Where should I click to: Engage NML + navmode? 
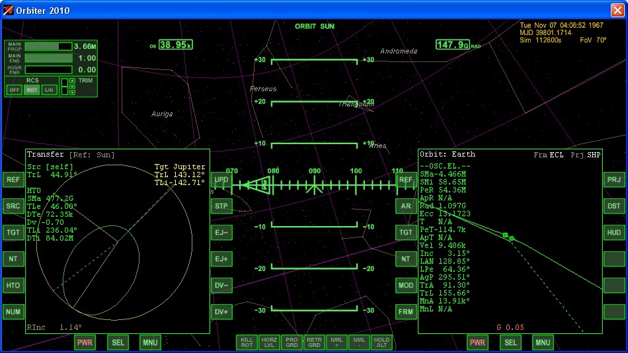tap(336, 342)
